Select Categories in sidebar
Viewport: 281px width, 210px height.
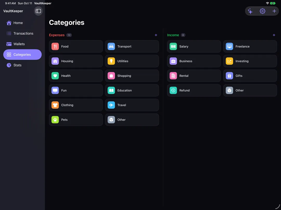coord(22,54)
